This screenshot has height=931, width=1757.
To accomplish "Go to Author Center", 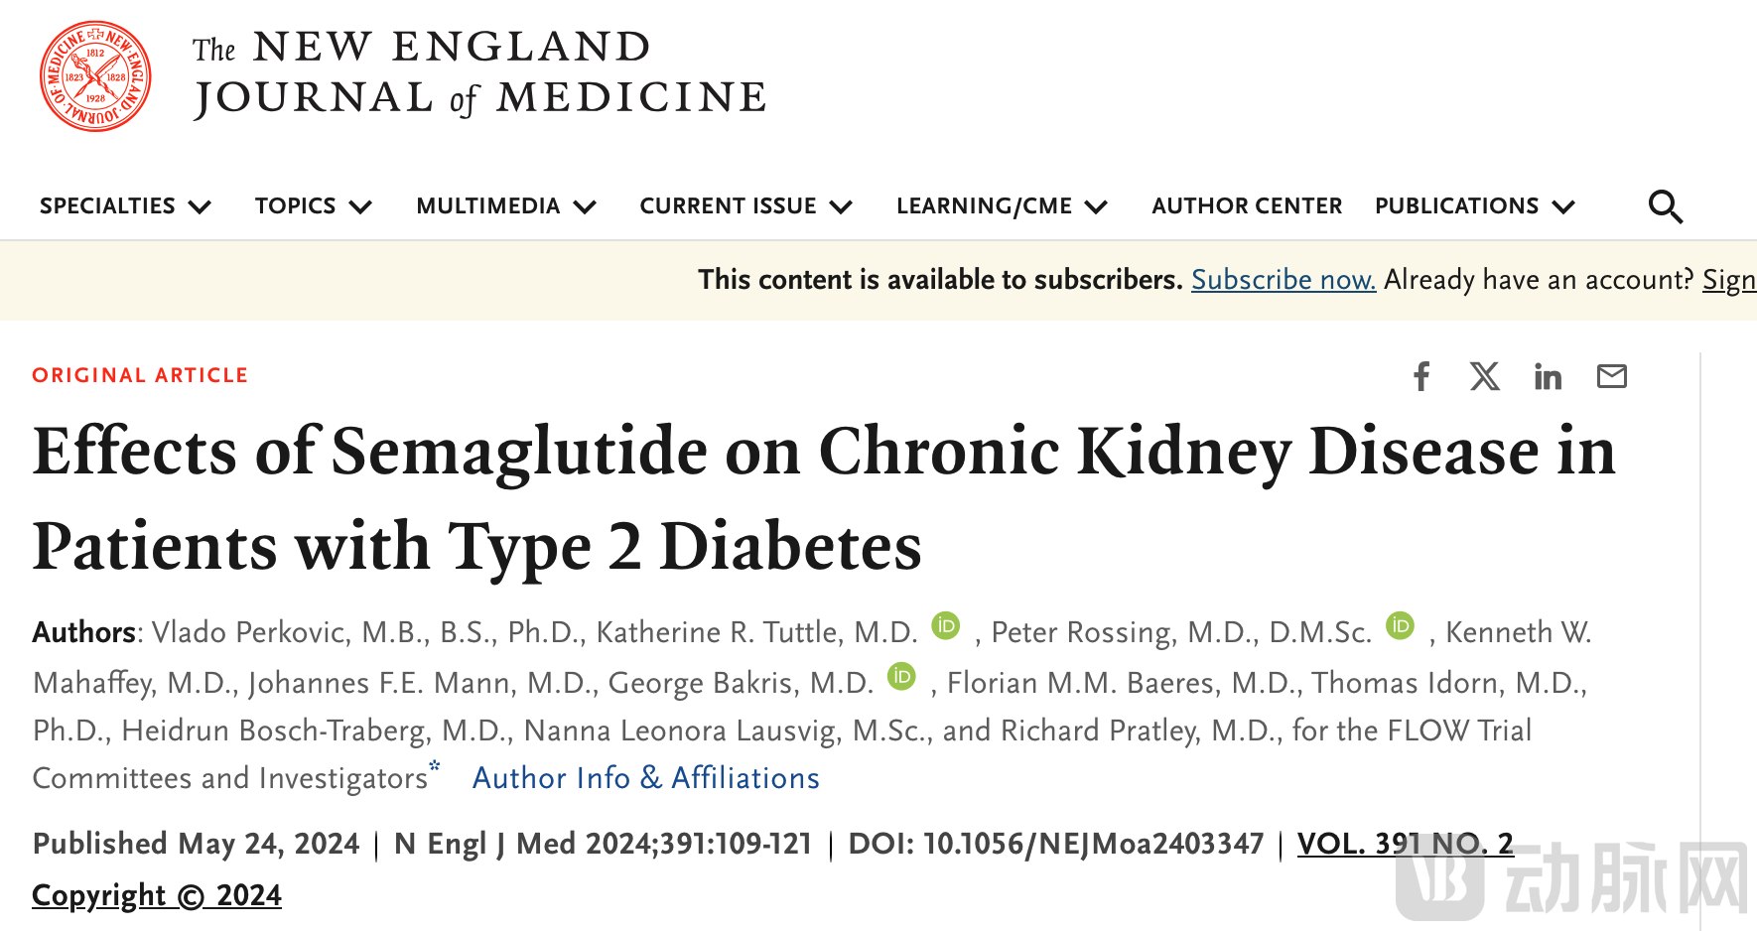I will tap(1247, 206).
